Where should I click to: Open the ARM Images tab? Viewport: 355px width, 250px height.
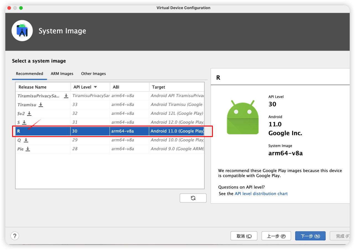point(62,74)
